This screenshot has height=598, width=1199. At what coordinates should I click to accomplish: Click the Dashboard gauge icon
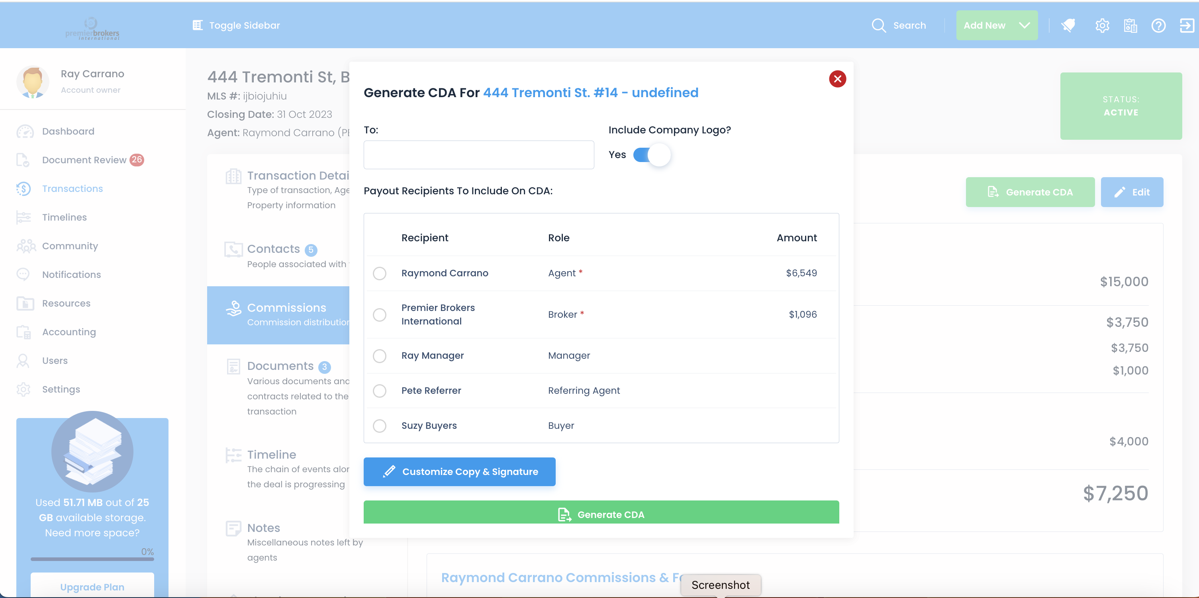(x=25, y=132)
